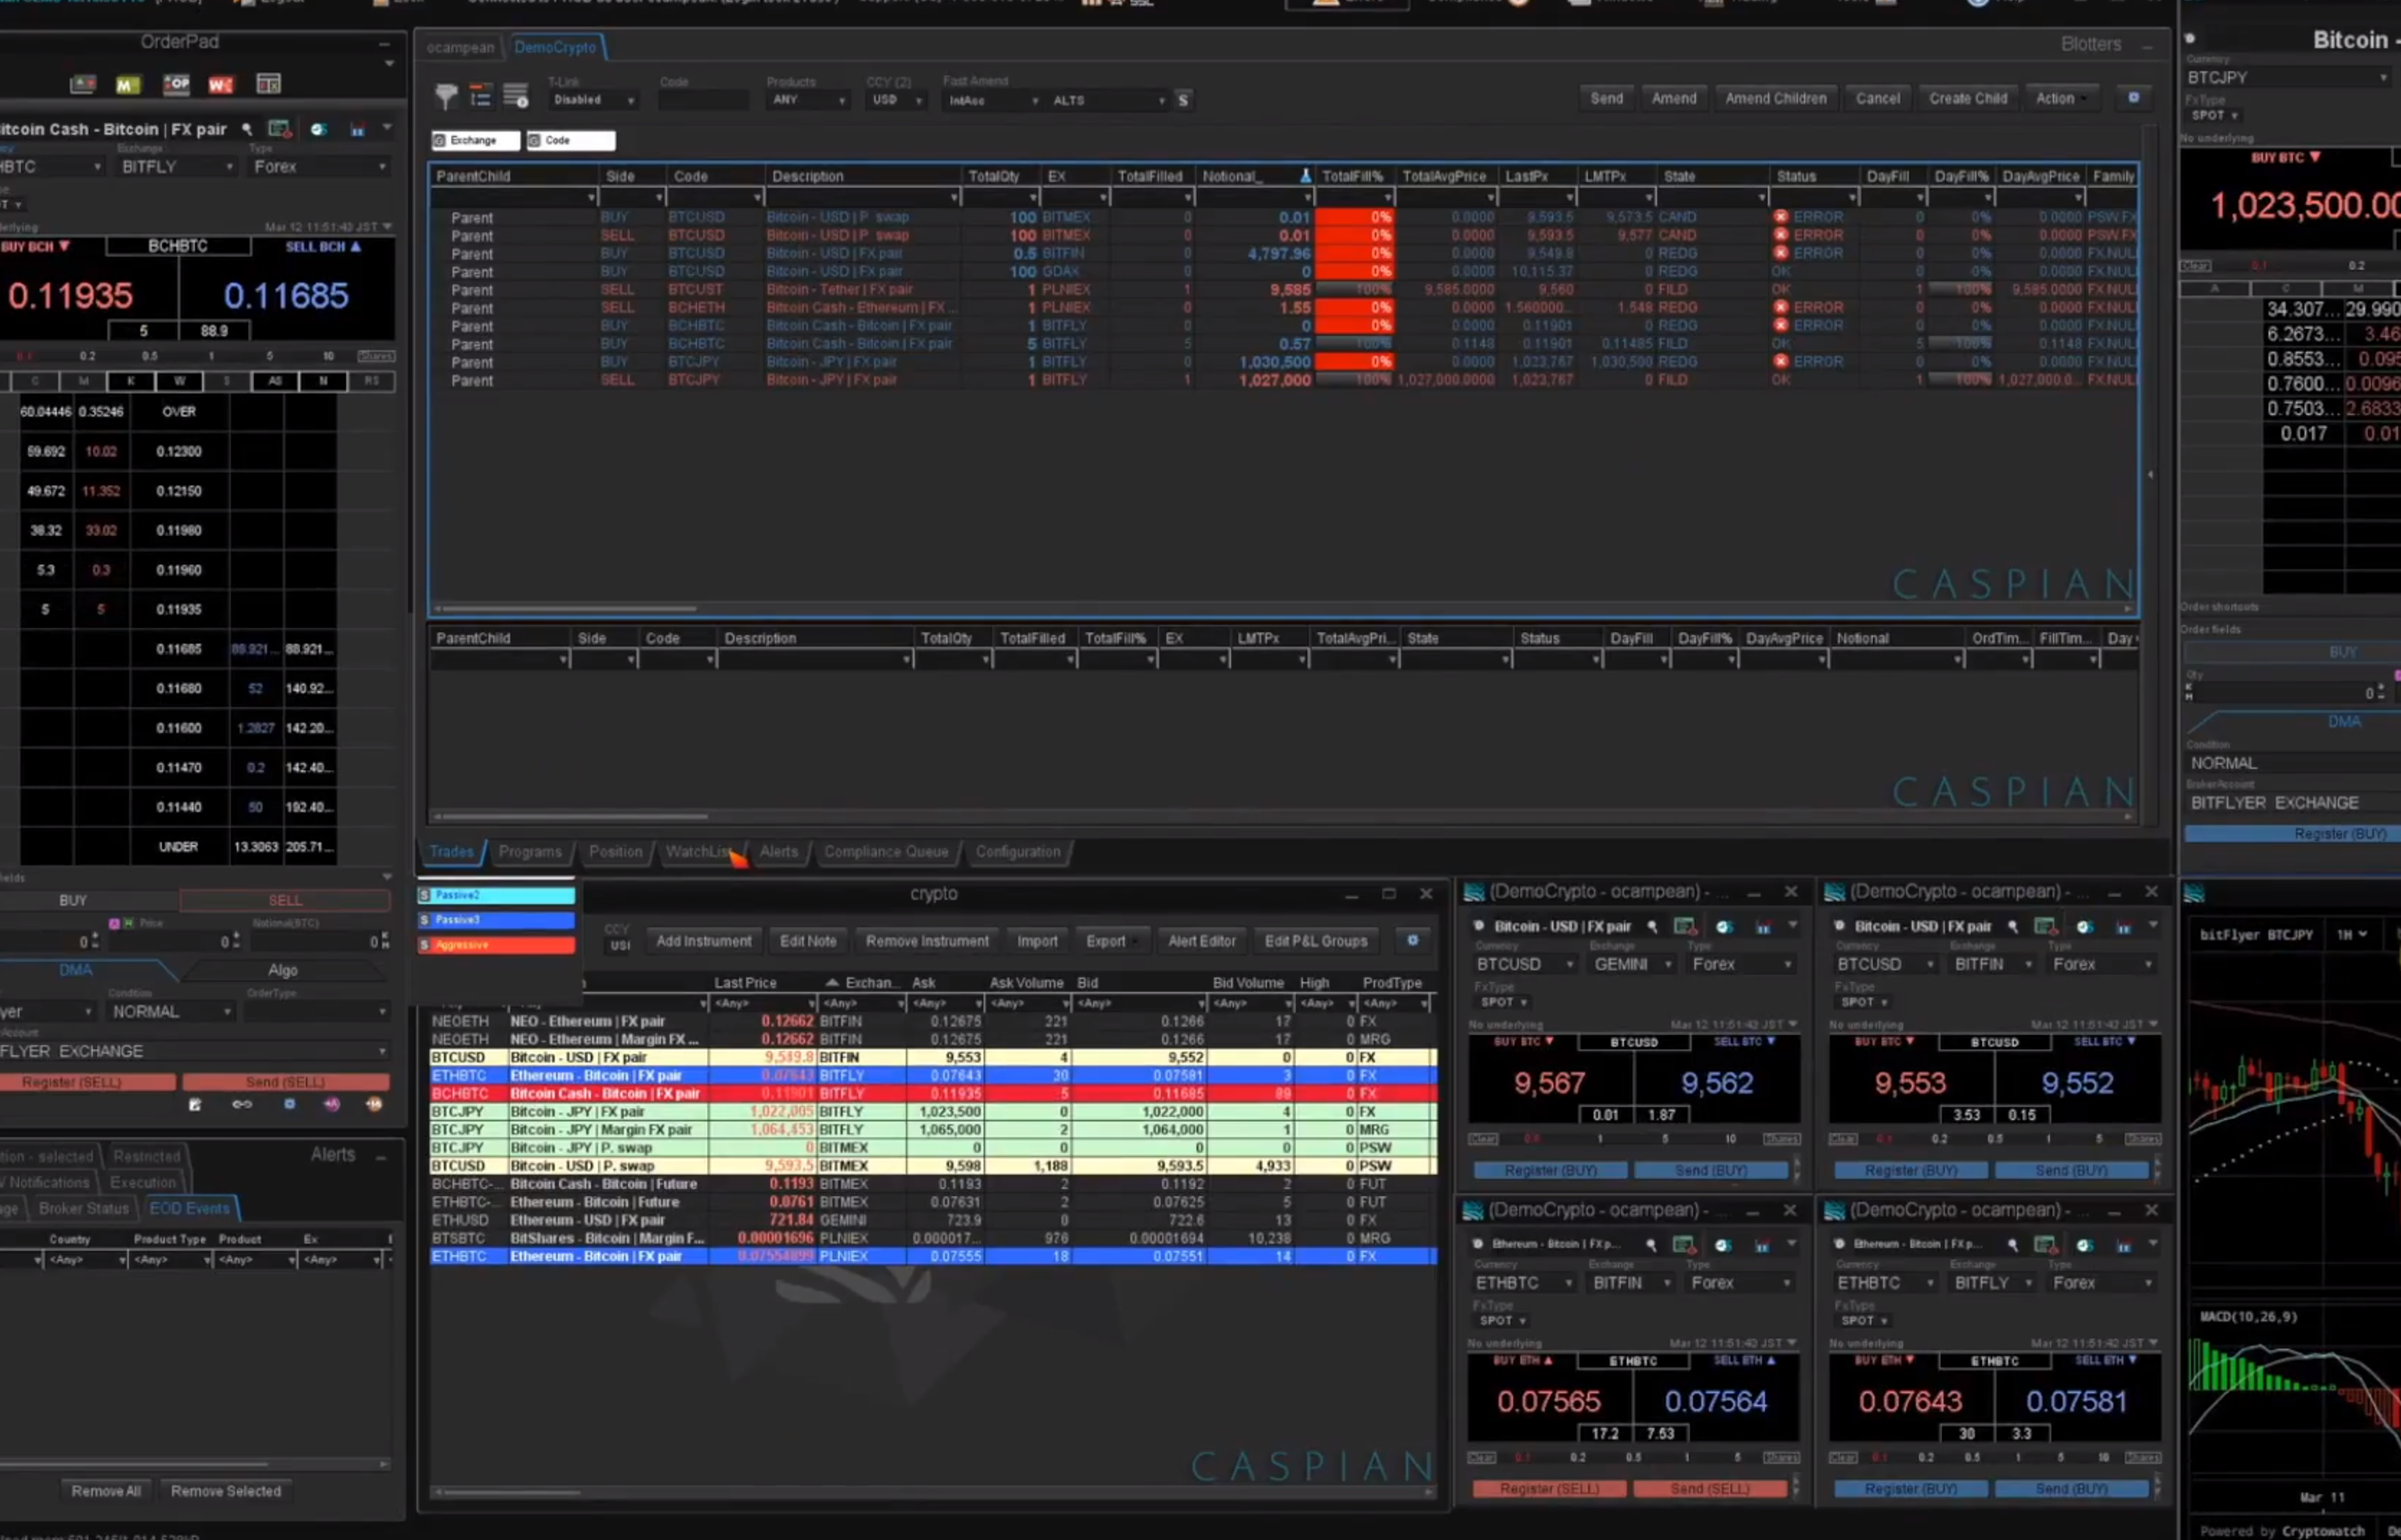Toggle the Code grouping chip

570,141
